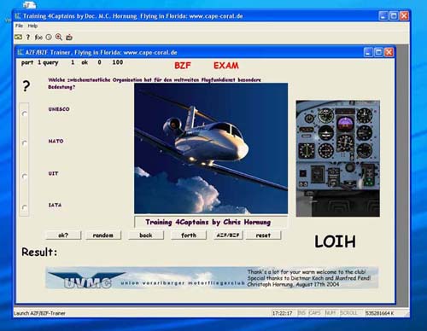Go to next question with forth button

tap(189, 235)
